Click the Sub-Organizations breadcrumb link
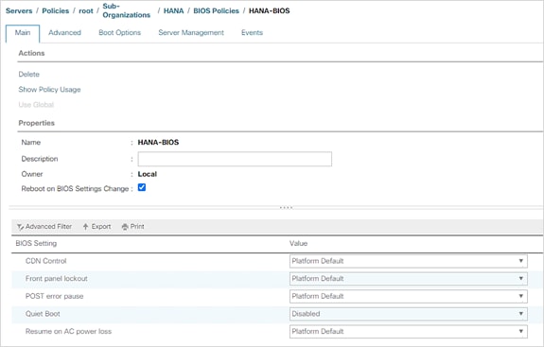Viewport: 544px width, 347px height. (x=126, y=10)
